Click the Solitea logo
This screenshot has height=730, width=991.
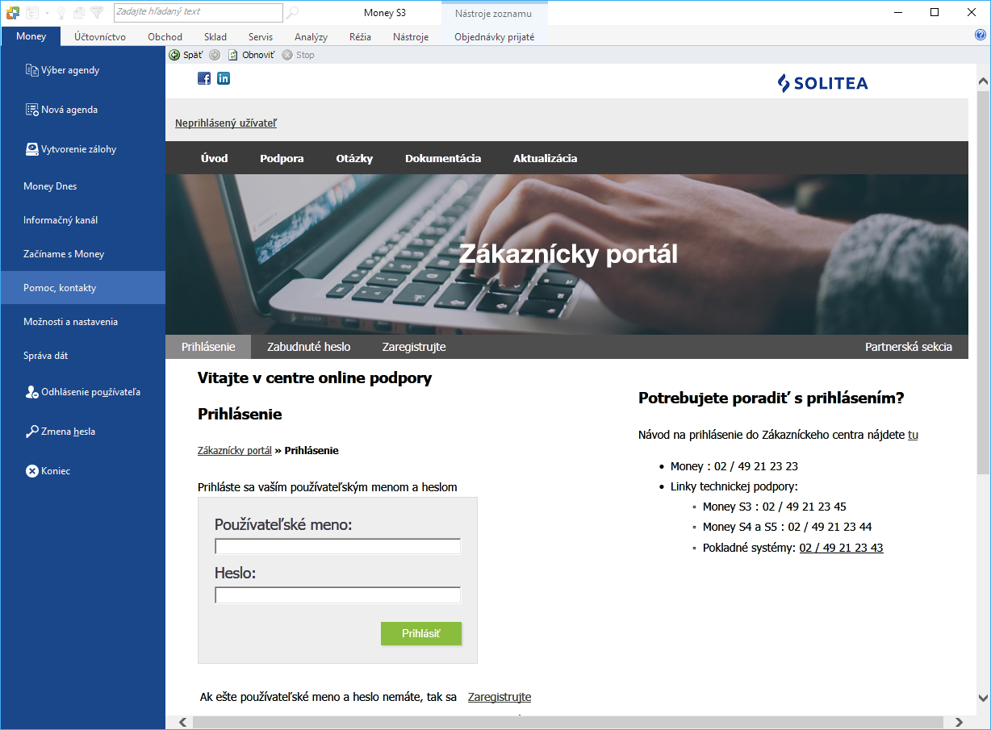(x=822, y=83)
